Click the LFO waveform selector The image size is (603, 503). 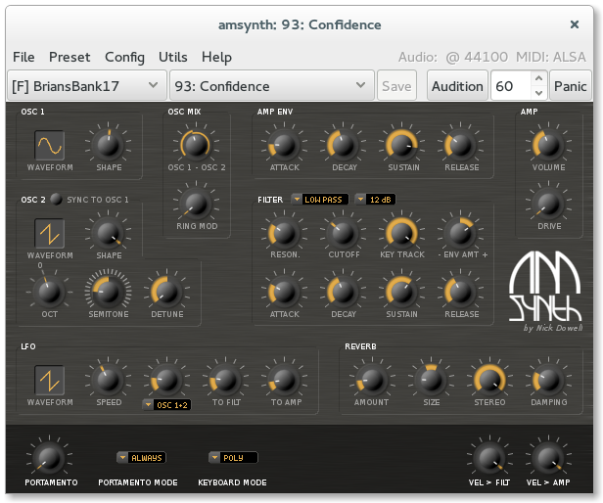(50, 381)
